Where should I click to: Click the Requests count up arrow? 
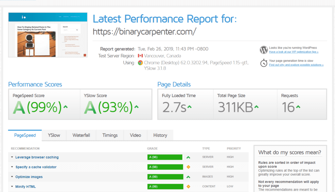pyautogui.click(x=298, y=107)
